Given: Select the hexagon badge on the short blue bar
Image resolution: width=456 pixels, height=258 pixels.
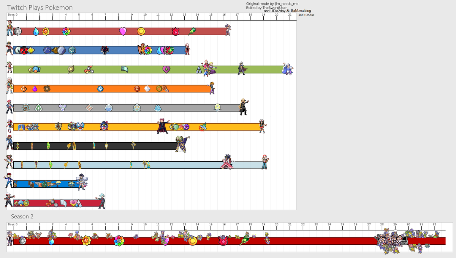Looking at the screenshot, I should 71,184.
